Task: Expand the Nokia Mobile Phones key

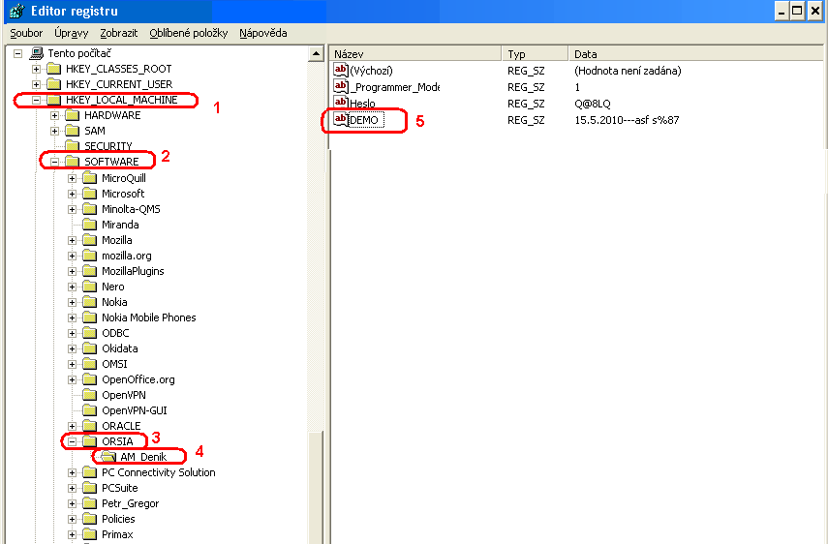Action: [x=73, y=317]
